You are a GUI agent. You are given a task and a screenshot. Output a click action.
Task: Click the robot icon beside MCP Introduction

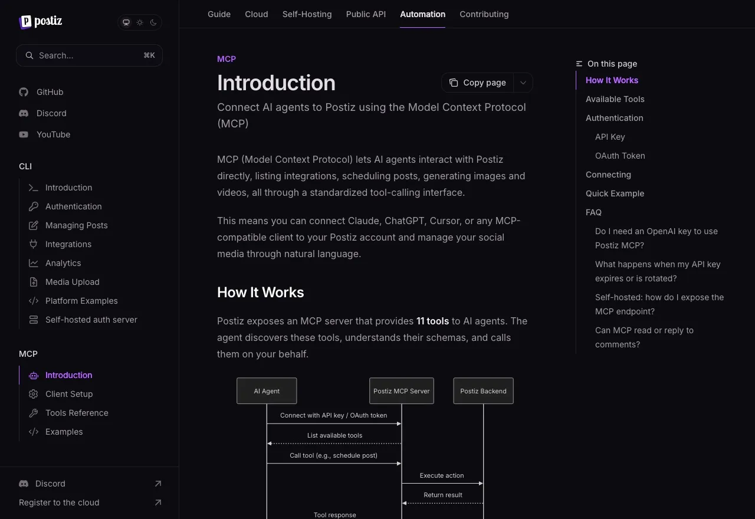click(34, 375)
